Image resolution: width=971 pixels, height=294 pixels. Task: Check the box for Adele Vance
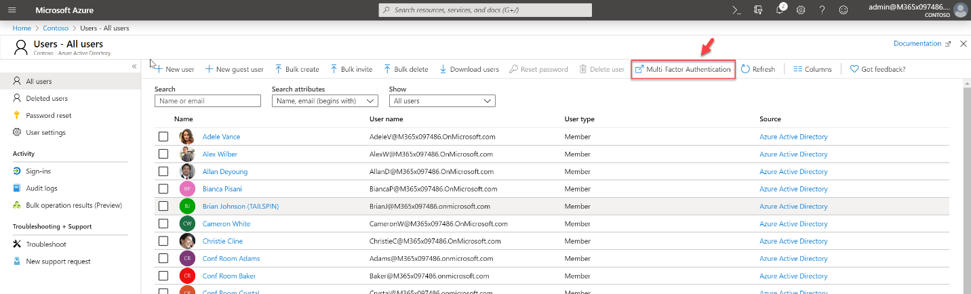click(x=163, y=136)
